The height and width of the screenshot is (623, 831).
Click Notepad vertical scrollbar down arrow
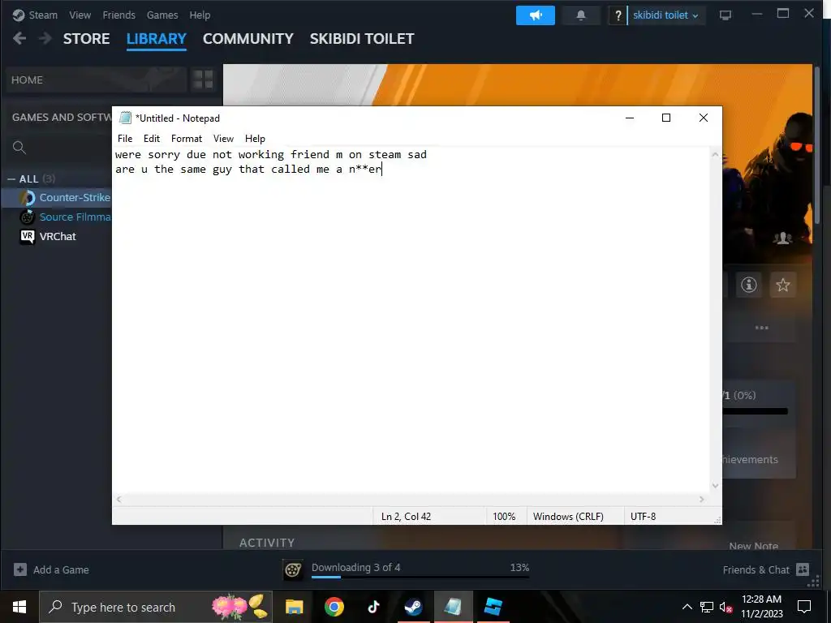pos(716,486)
